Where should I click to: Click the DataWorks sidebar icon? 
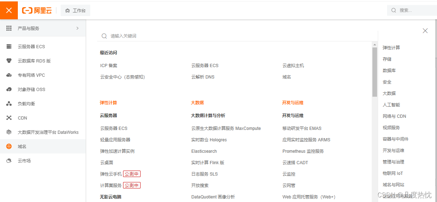9,132
